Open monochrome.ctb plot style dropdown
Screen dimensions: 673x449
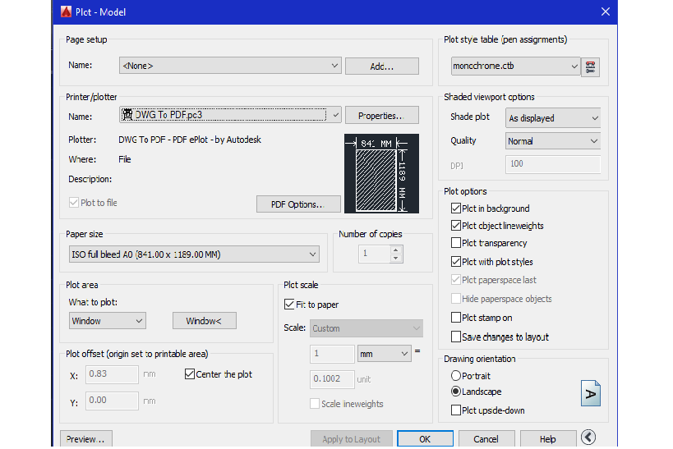(515, 66)
